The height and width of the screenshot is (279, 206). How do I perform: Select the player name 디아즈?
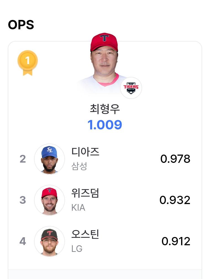pyautogui.click(x=85, y=152)
